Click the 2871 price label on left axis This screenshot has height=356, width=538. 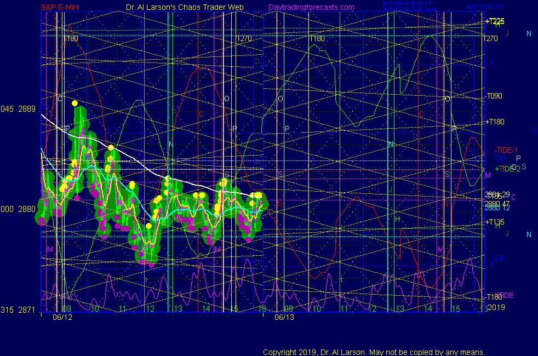(x=27, y=310)
